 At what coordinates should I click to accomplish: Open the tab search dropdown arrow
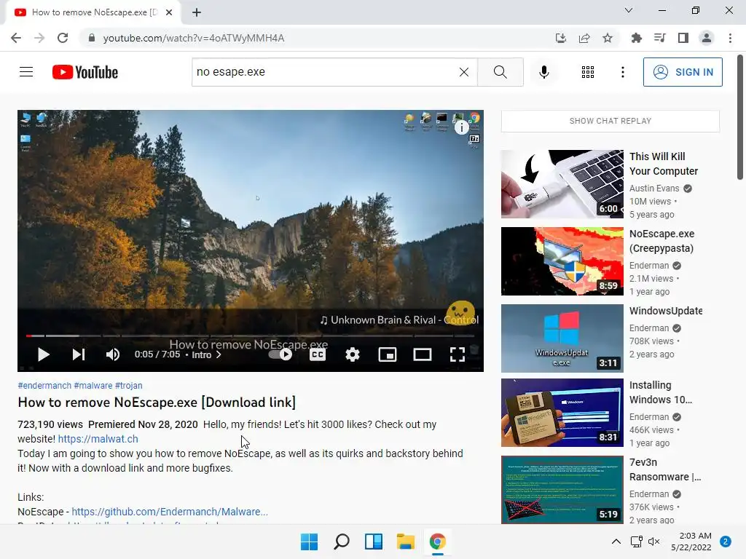pos(629,10)
